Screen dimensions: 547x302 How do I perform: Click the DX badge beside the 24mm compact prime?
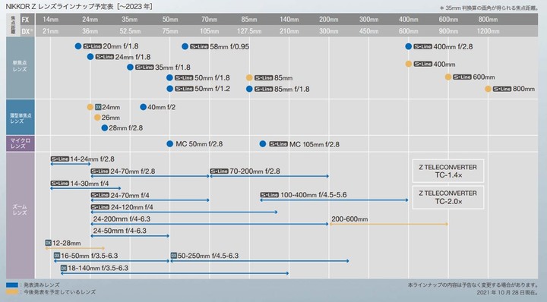pyautogui.click(x=98, y=107)
